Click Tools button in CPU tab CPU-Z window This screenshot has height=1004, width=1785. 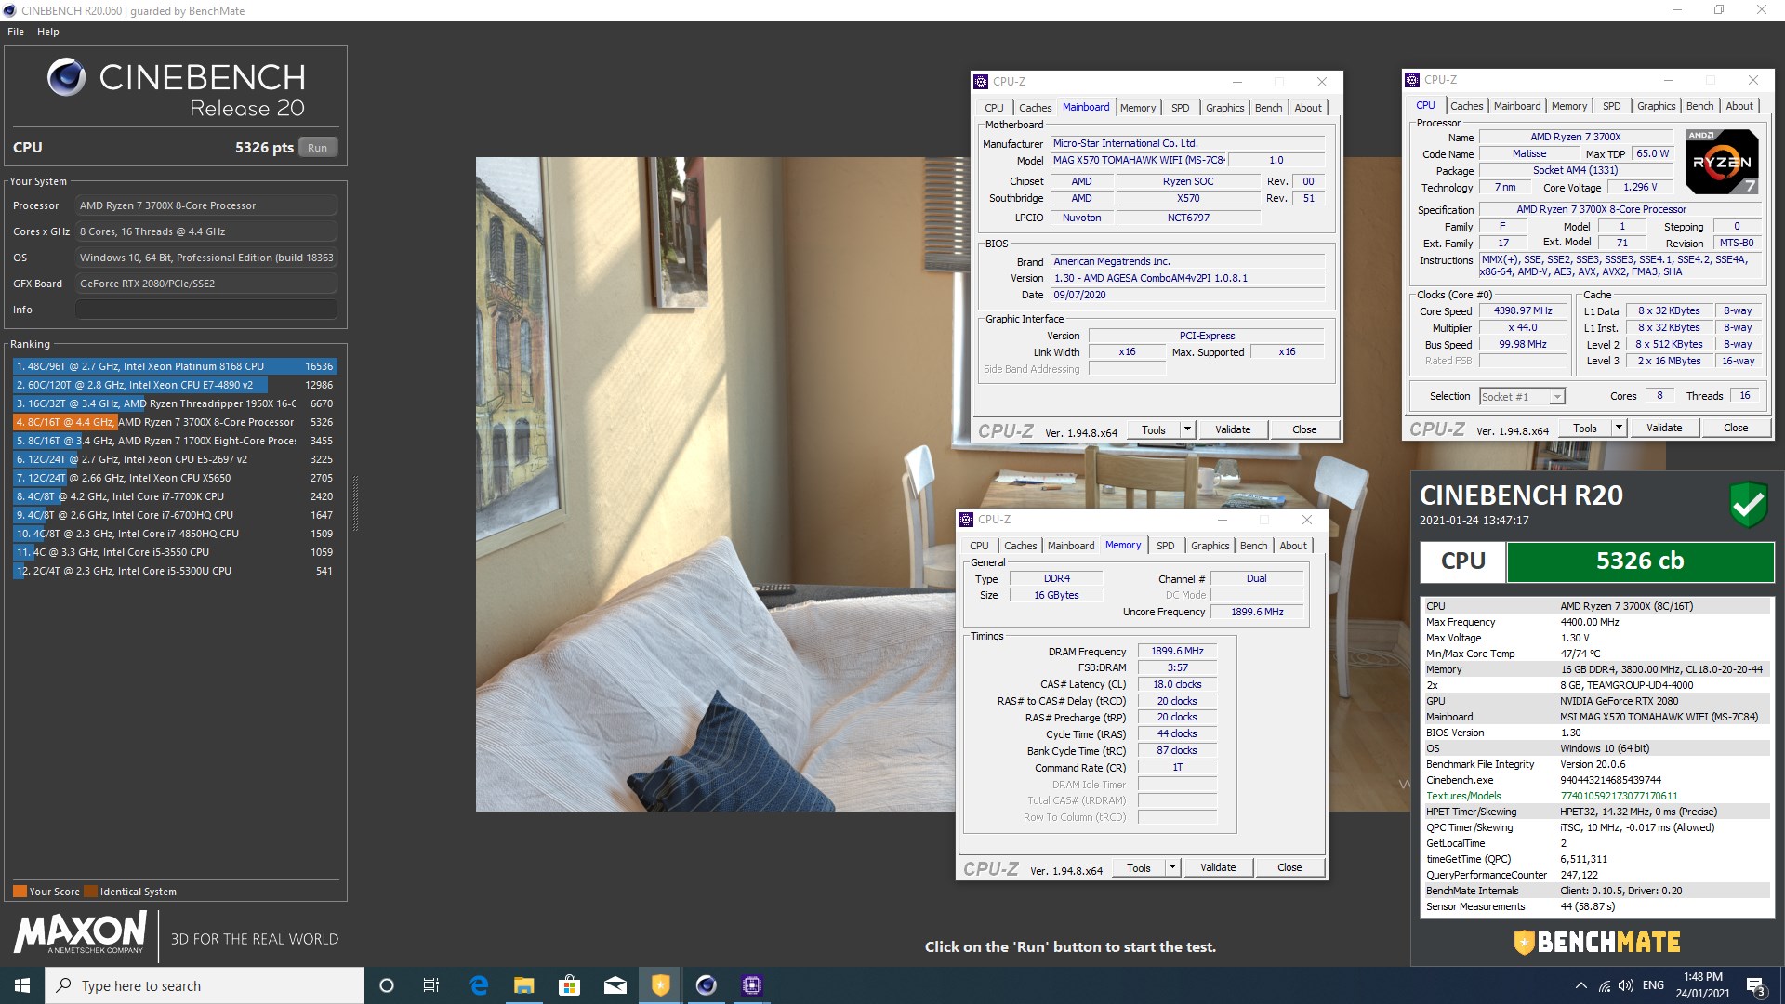click(x=1585, y=428)
